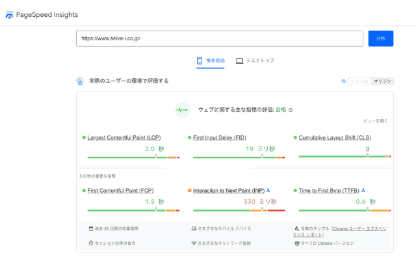Click the green status dot for CLS

click(x=295, y=137)
